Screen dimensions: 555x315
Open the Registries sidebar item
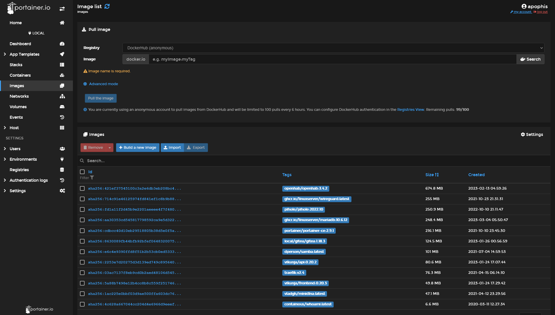(36, 170)
